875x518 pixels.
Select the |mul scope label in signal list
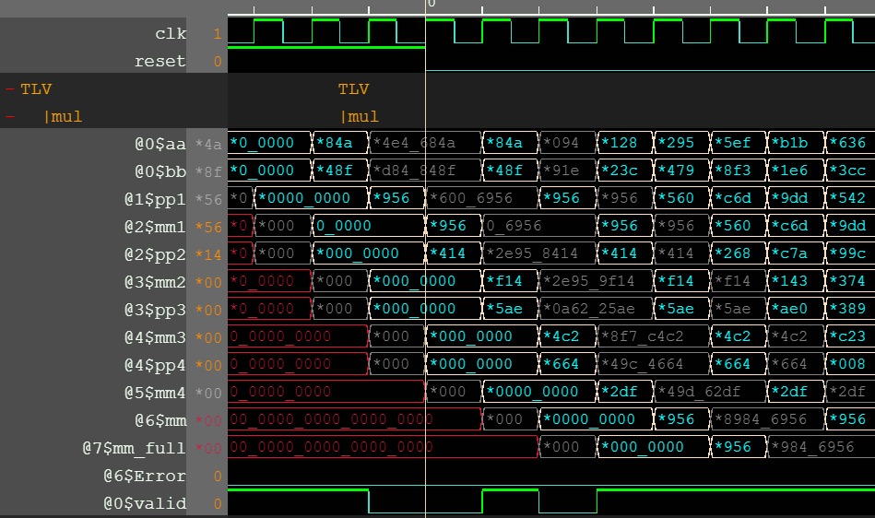tap(63, 116)
